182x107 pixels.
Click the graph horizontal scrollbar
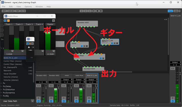(84, 72)
